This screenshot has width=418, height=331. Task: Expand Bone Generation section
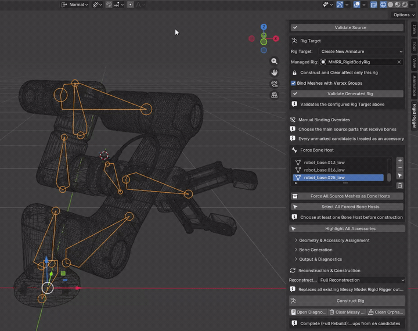[x=313, y=250]
